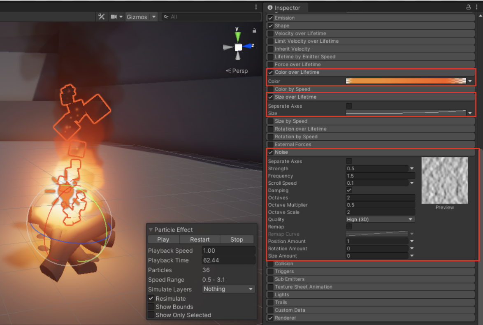The height and width of the screenshot is (325, 483).
Task: Click the Noise Frequency input field
Action: point(380,176)
